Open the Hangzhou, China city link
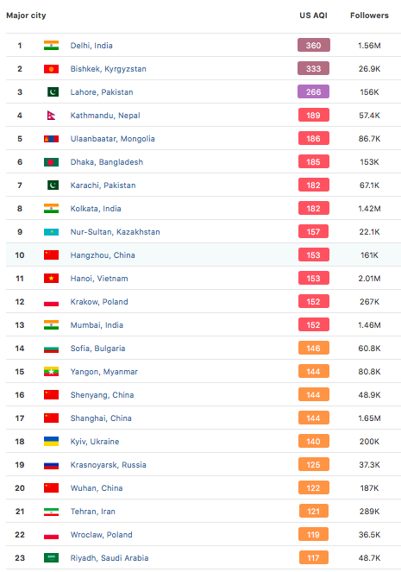401x572 pixels. pos(103,255)
